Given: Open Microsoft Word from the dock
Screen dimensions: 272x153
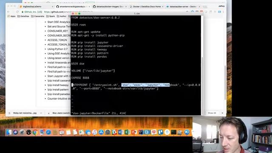Looking at the screenshot, I should 121,132.
